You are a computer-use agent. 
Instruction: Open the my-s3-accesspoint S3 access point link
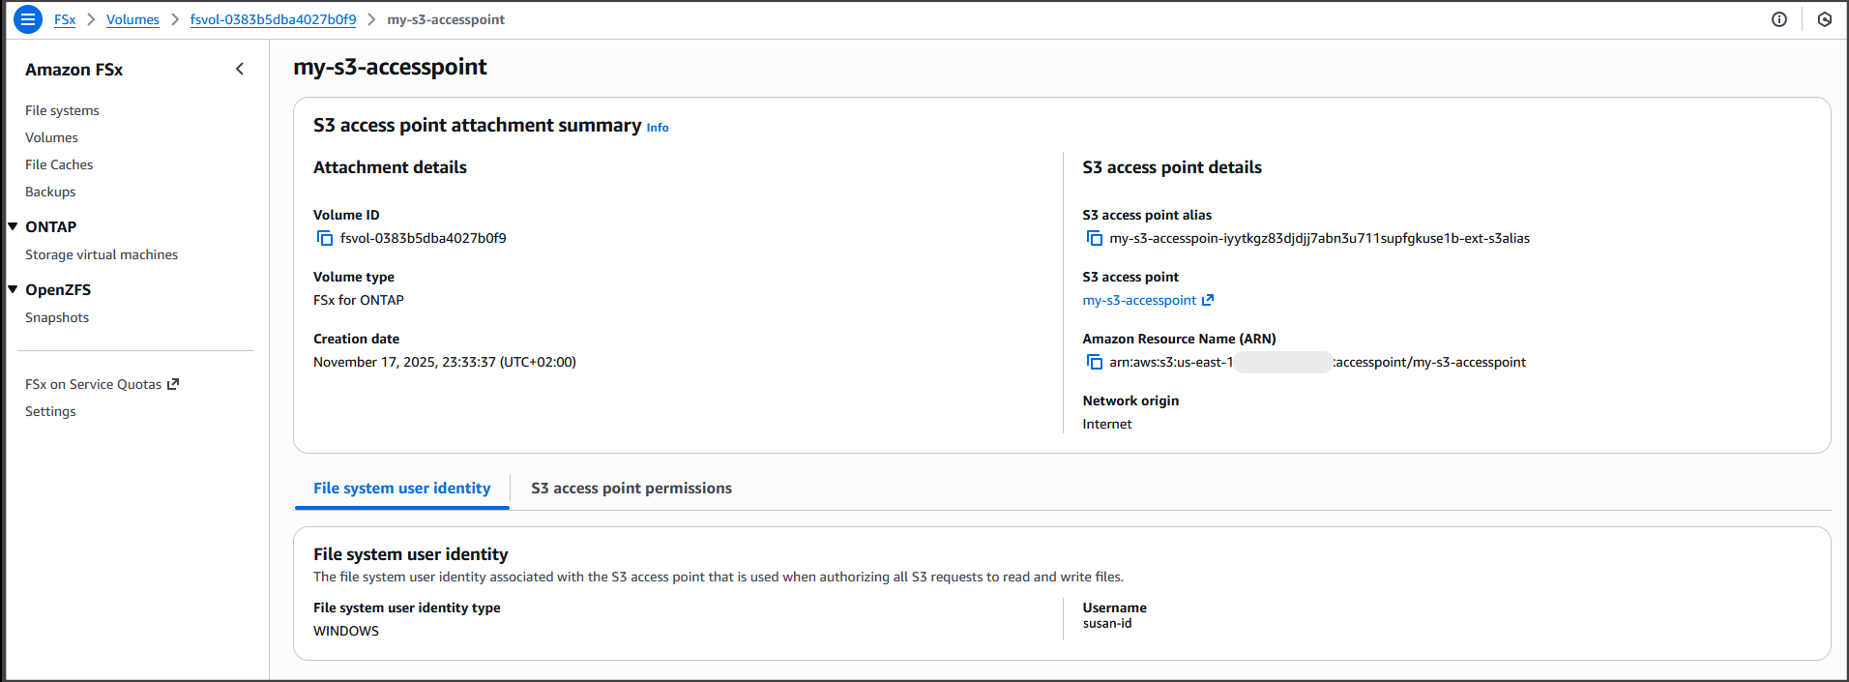[1139, 300]
